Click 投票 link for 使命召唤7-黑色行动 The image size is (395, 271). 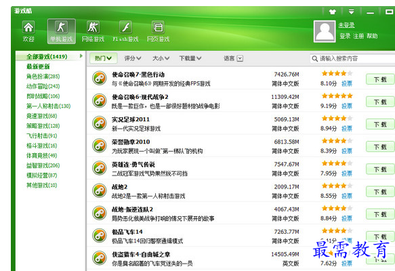[x=347, y=83]
